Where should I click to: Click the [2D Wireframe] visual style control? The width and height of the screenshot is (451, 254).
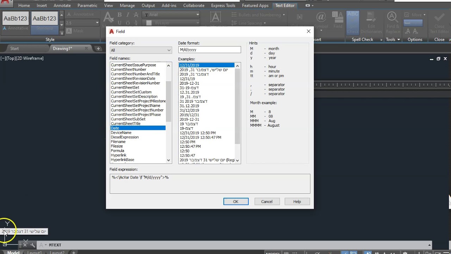point(30,58)
